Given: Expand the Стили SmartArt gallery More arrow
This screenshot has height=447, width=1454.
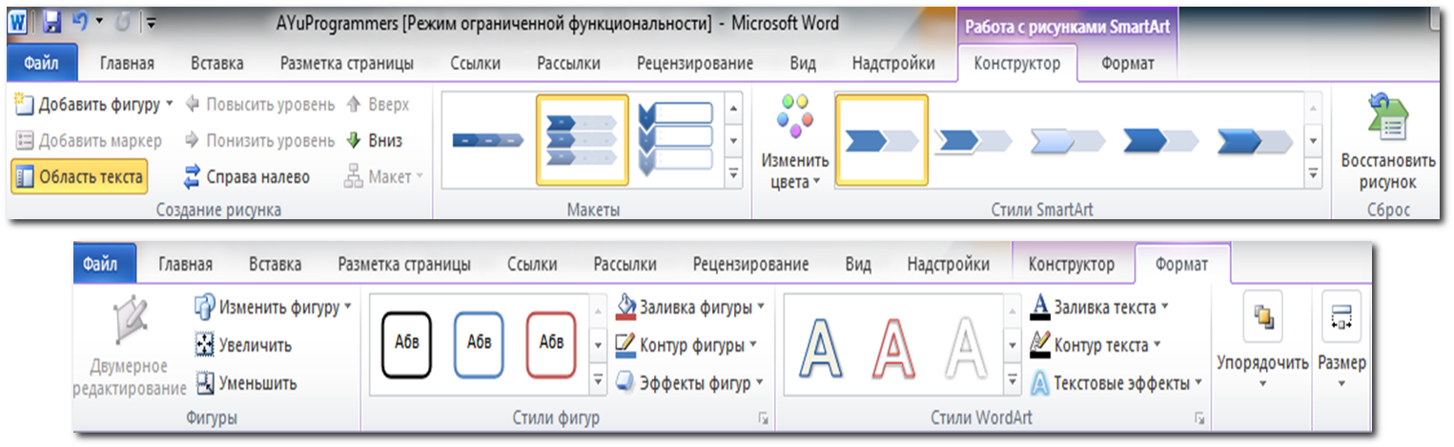Looking at the screenshot, I should click(1313, 173).
